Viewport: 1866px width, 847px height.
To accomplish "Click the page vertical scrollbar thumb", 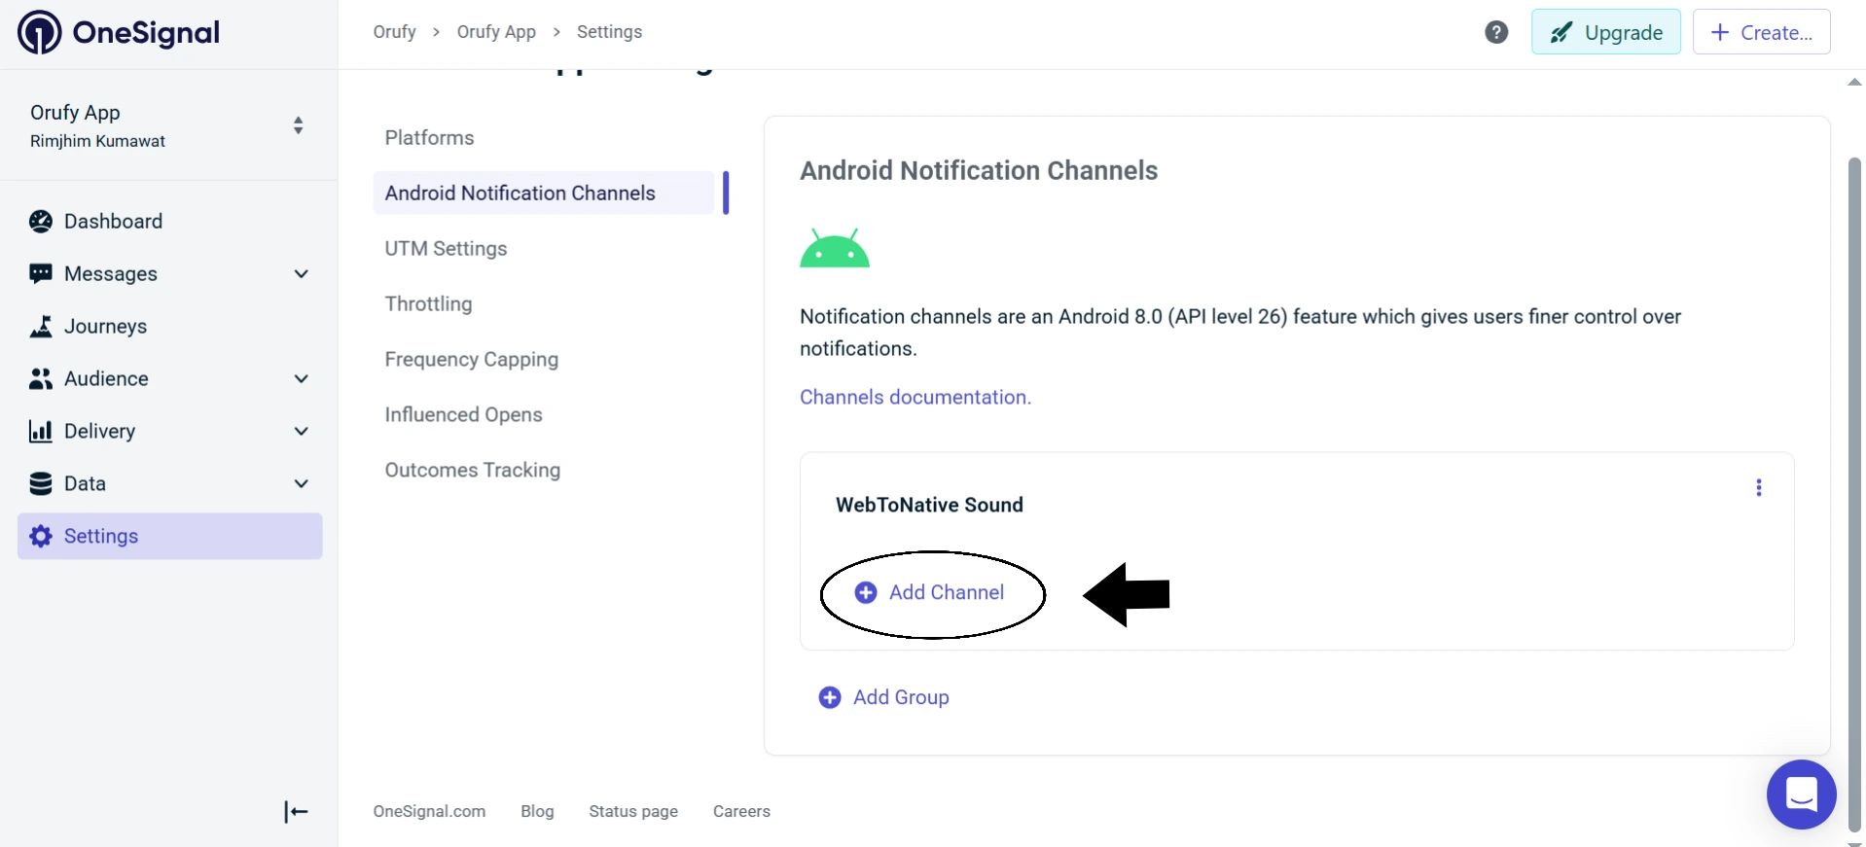I will (x=1854, y=494).
